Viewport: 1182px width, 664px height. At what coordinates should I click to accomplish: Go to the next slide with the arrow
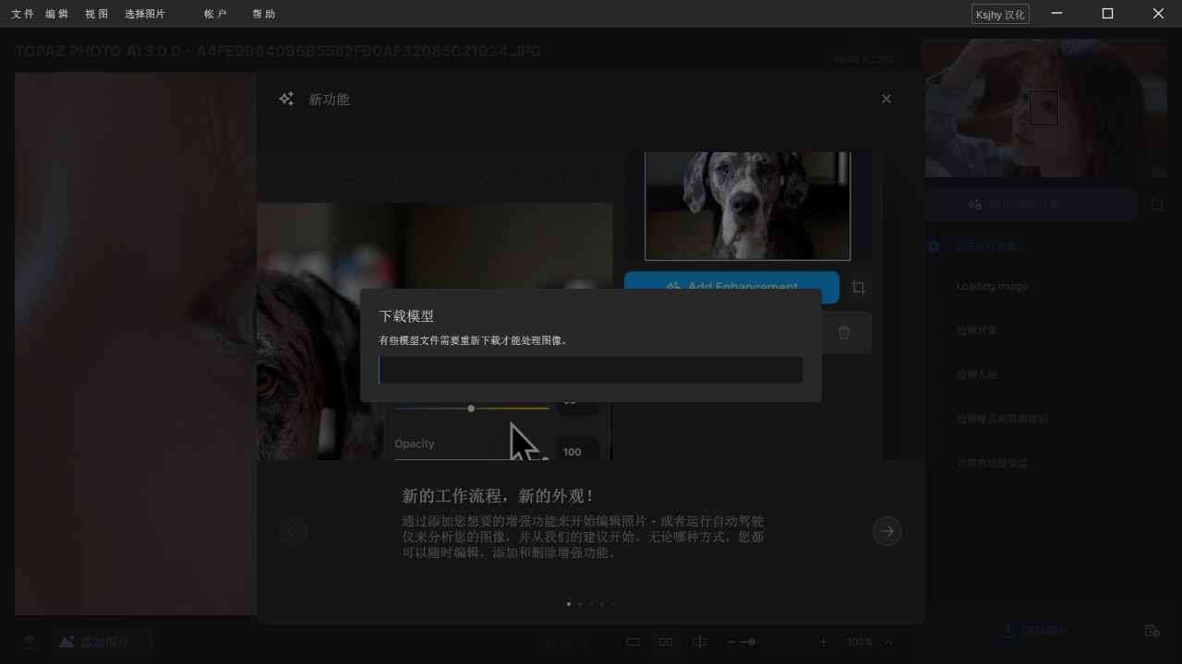click(886, 531)
